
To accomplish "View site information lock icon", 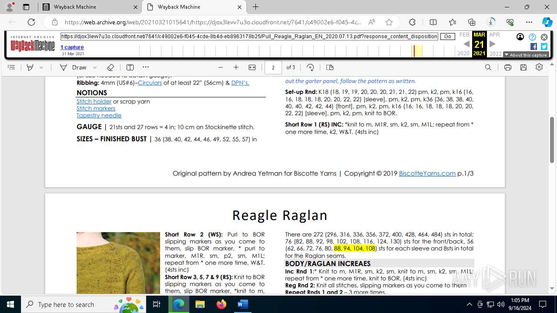I will 55,22.
